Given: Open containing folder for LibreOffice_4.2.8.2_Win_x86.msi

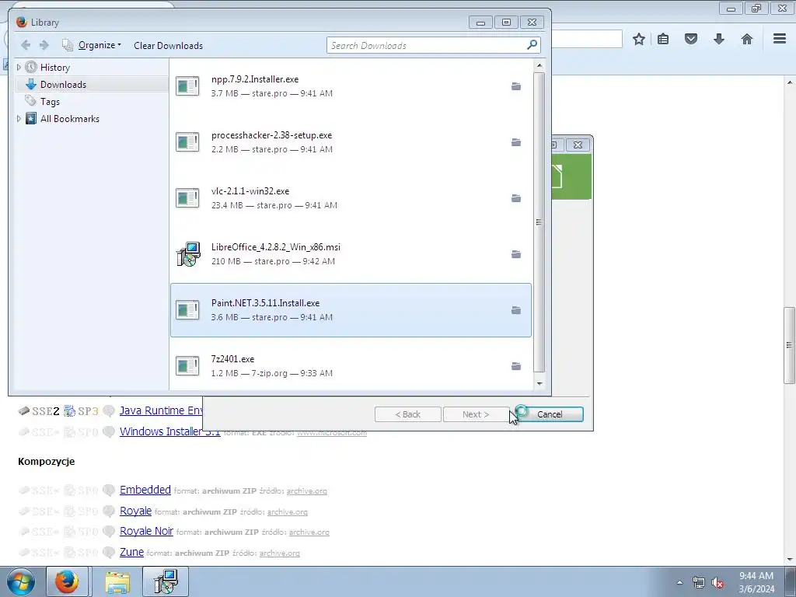Looking at the screenshot, I should (516, 254).
